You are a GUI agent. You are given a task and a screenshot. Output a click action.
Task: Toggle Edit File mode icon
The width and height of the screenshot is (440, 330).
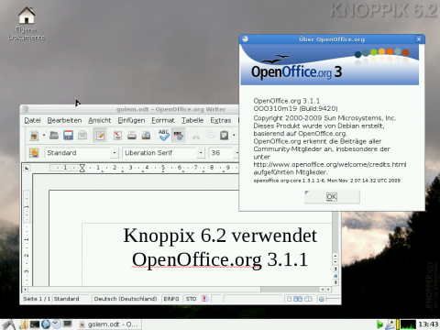100,136
